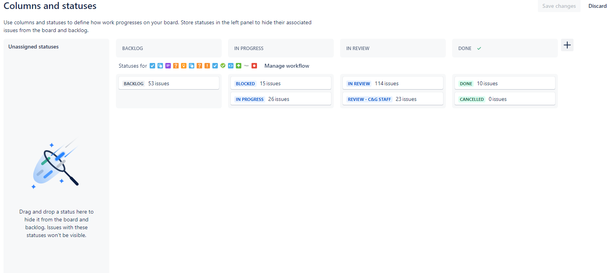Click the purple lines issue type icon

168,66
